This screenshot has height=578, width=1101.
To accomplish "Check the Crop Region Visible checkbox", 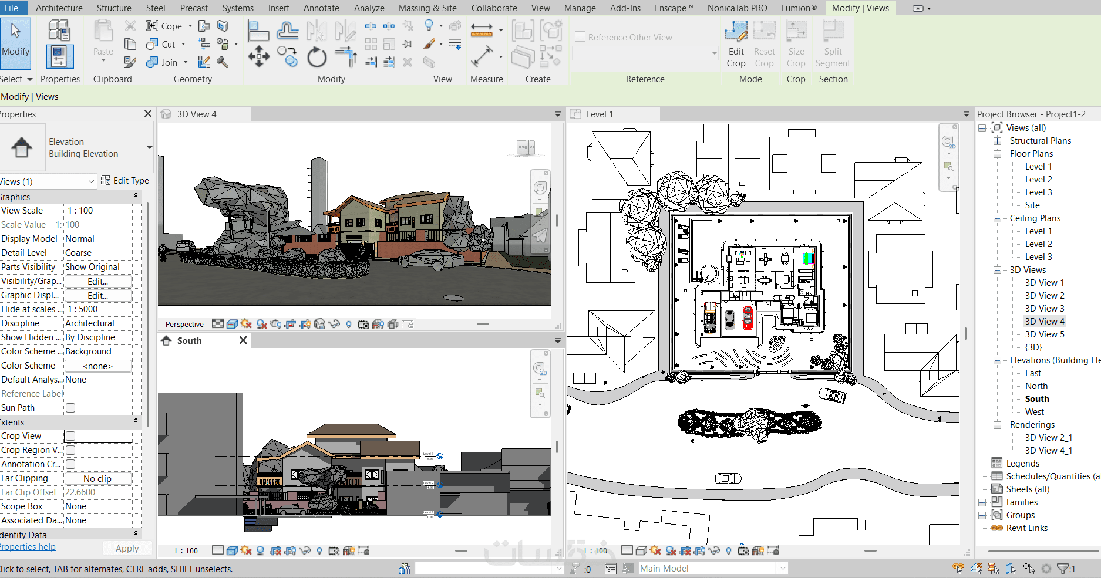I will tap(70, 450).
